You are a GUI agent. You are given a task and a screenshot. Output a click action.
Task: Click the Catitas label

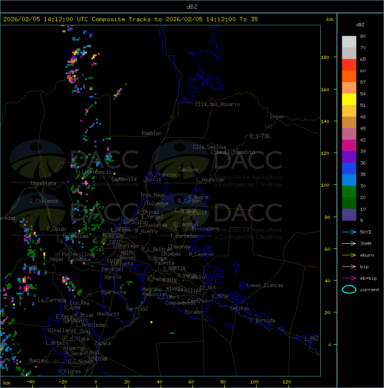(240, 308)
